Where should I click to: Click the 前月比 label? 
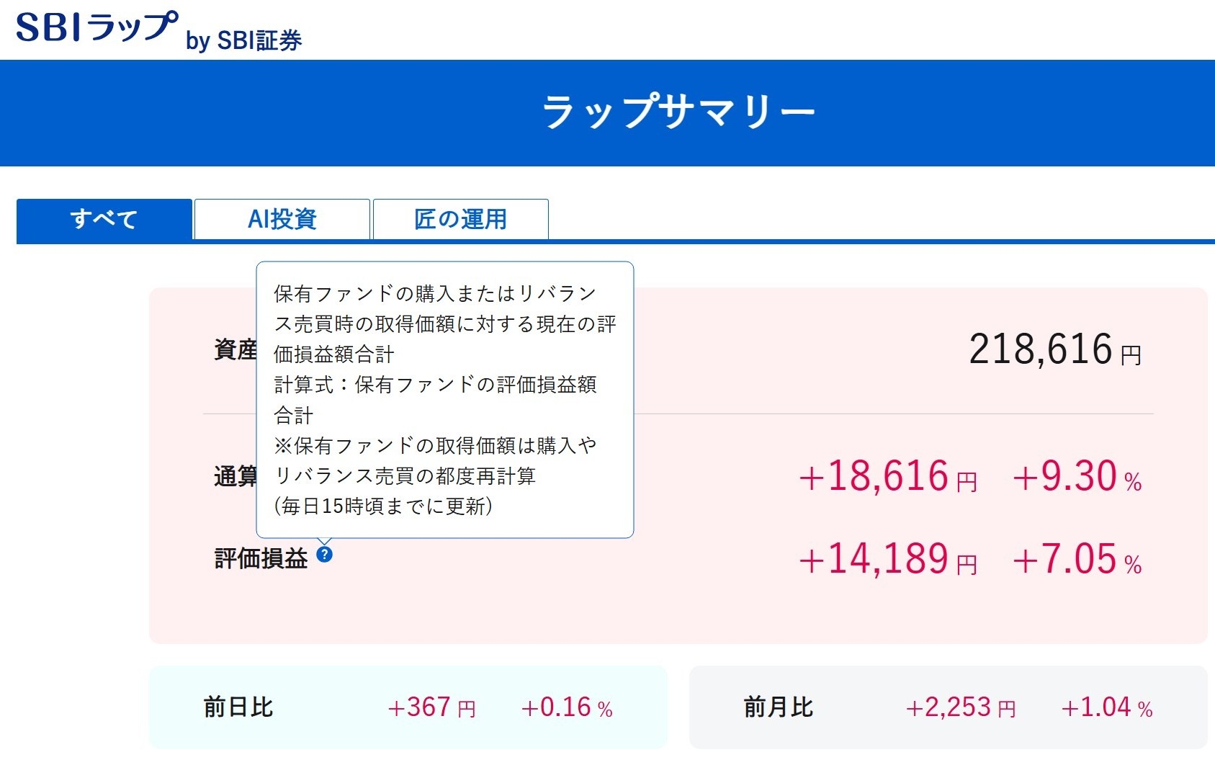[x=779, y=707]
